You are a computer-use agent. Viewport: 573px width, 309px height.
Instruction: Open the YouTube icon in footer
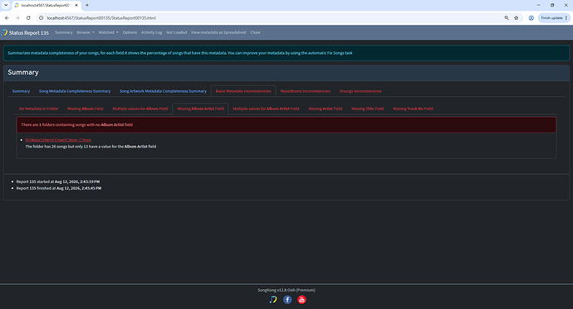pyautogui.click(x=301, y=300)
